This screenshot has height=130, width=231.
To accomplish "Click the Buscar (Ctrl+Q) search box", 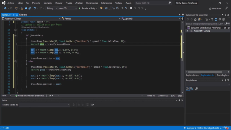I will pyautogui.click(x=153, y=3).
